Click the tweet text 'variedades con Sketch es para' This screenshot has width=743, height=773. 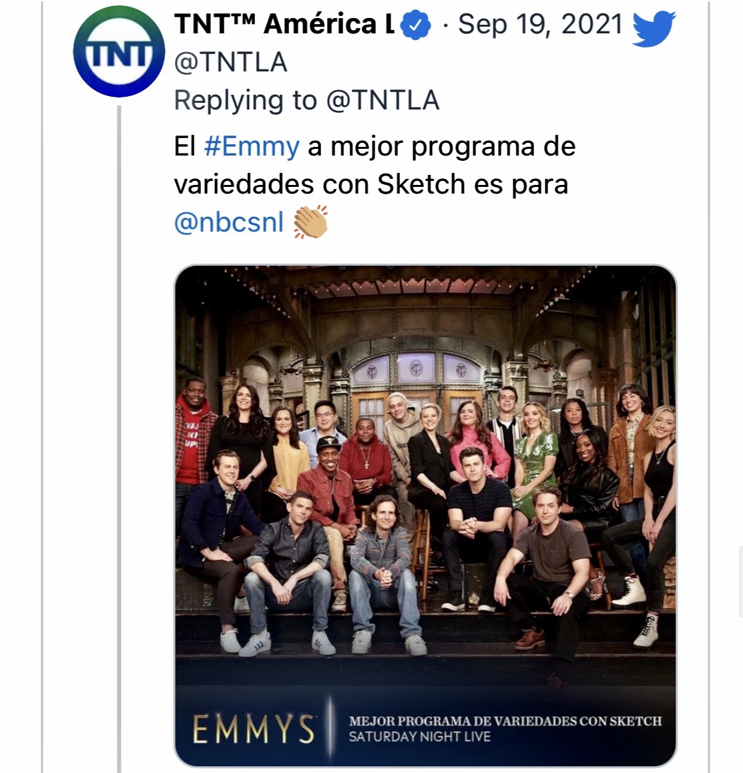point(371,184)
